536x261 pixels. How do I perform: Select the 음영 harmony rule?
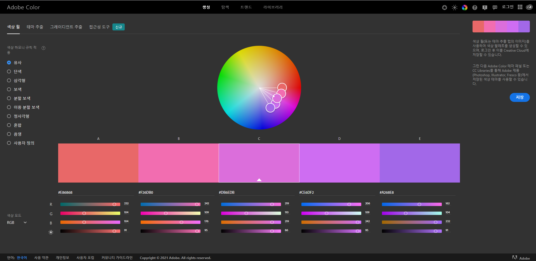(x=14, y=134)
